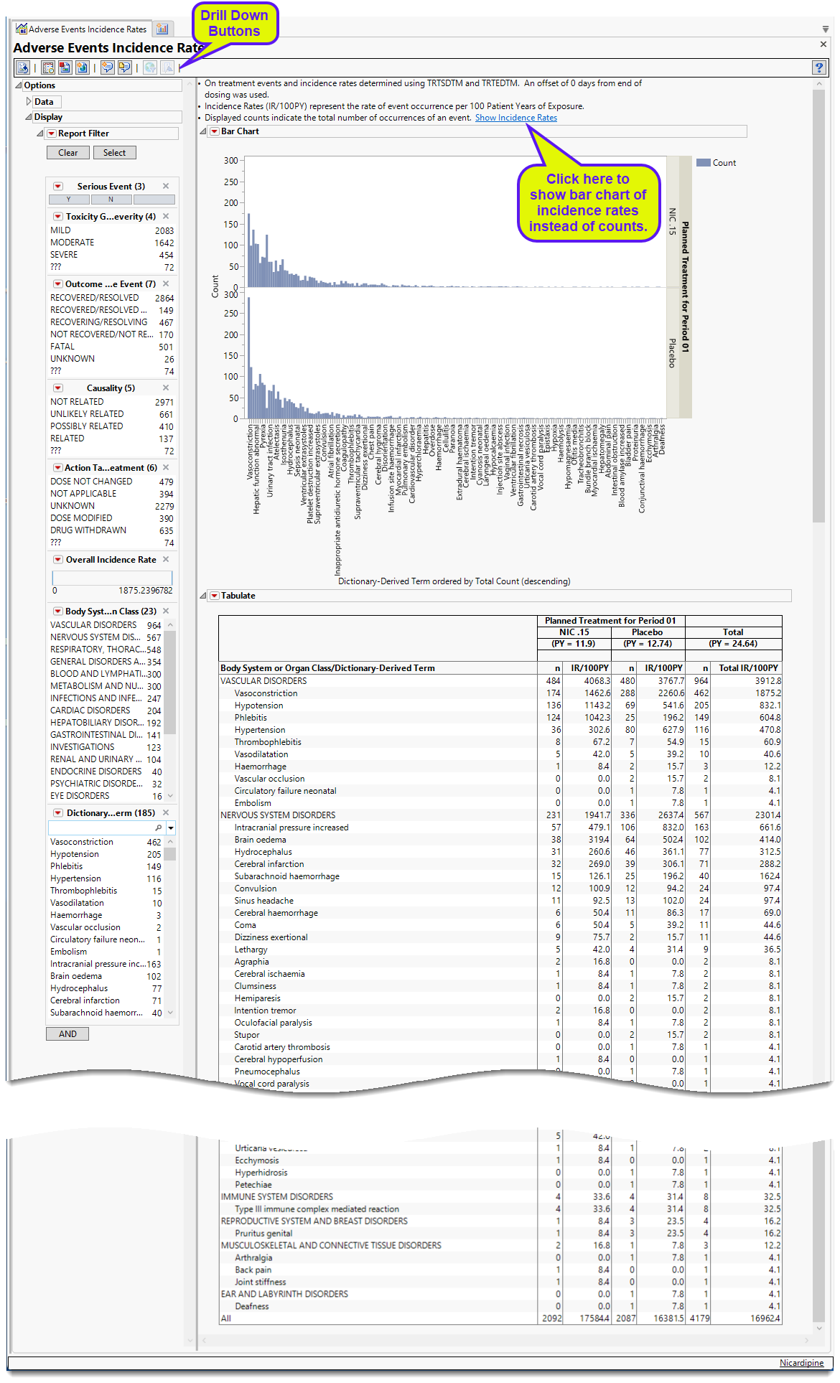
Task: Remove the Body System or Organ Class filter
Action: coord(166,611)
